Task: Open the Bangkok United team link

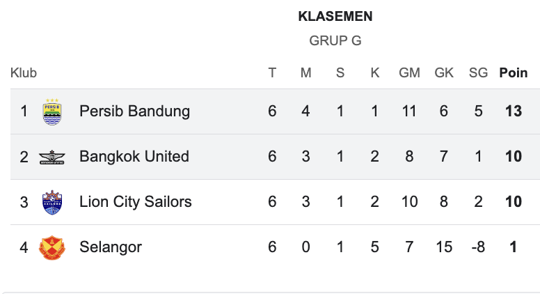Action: tap(134, 156)
